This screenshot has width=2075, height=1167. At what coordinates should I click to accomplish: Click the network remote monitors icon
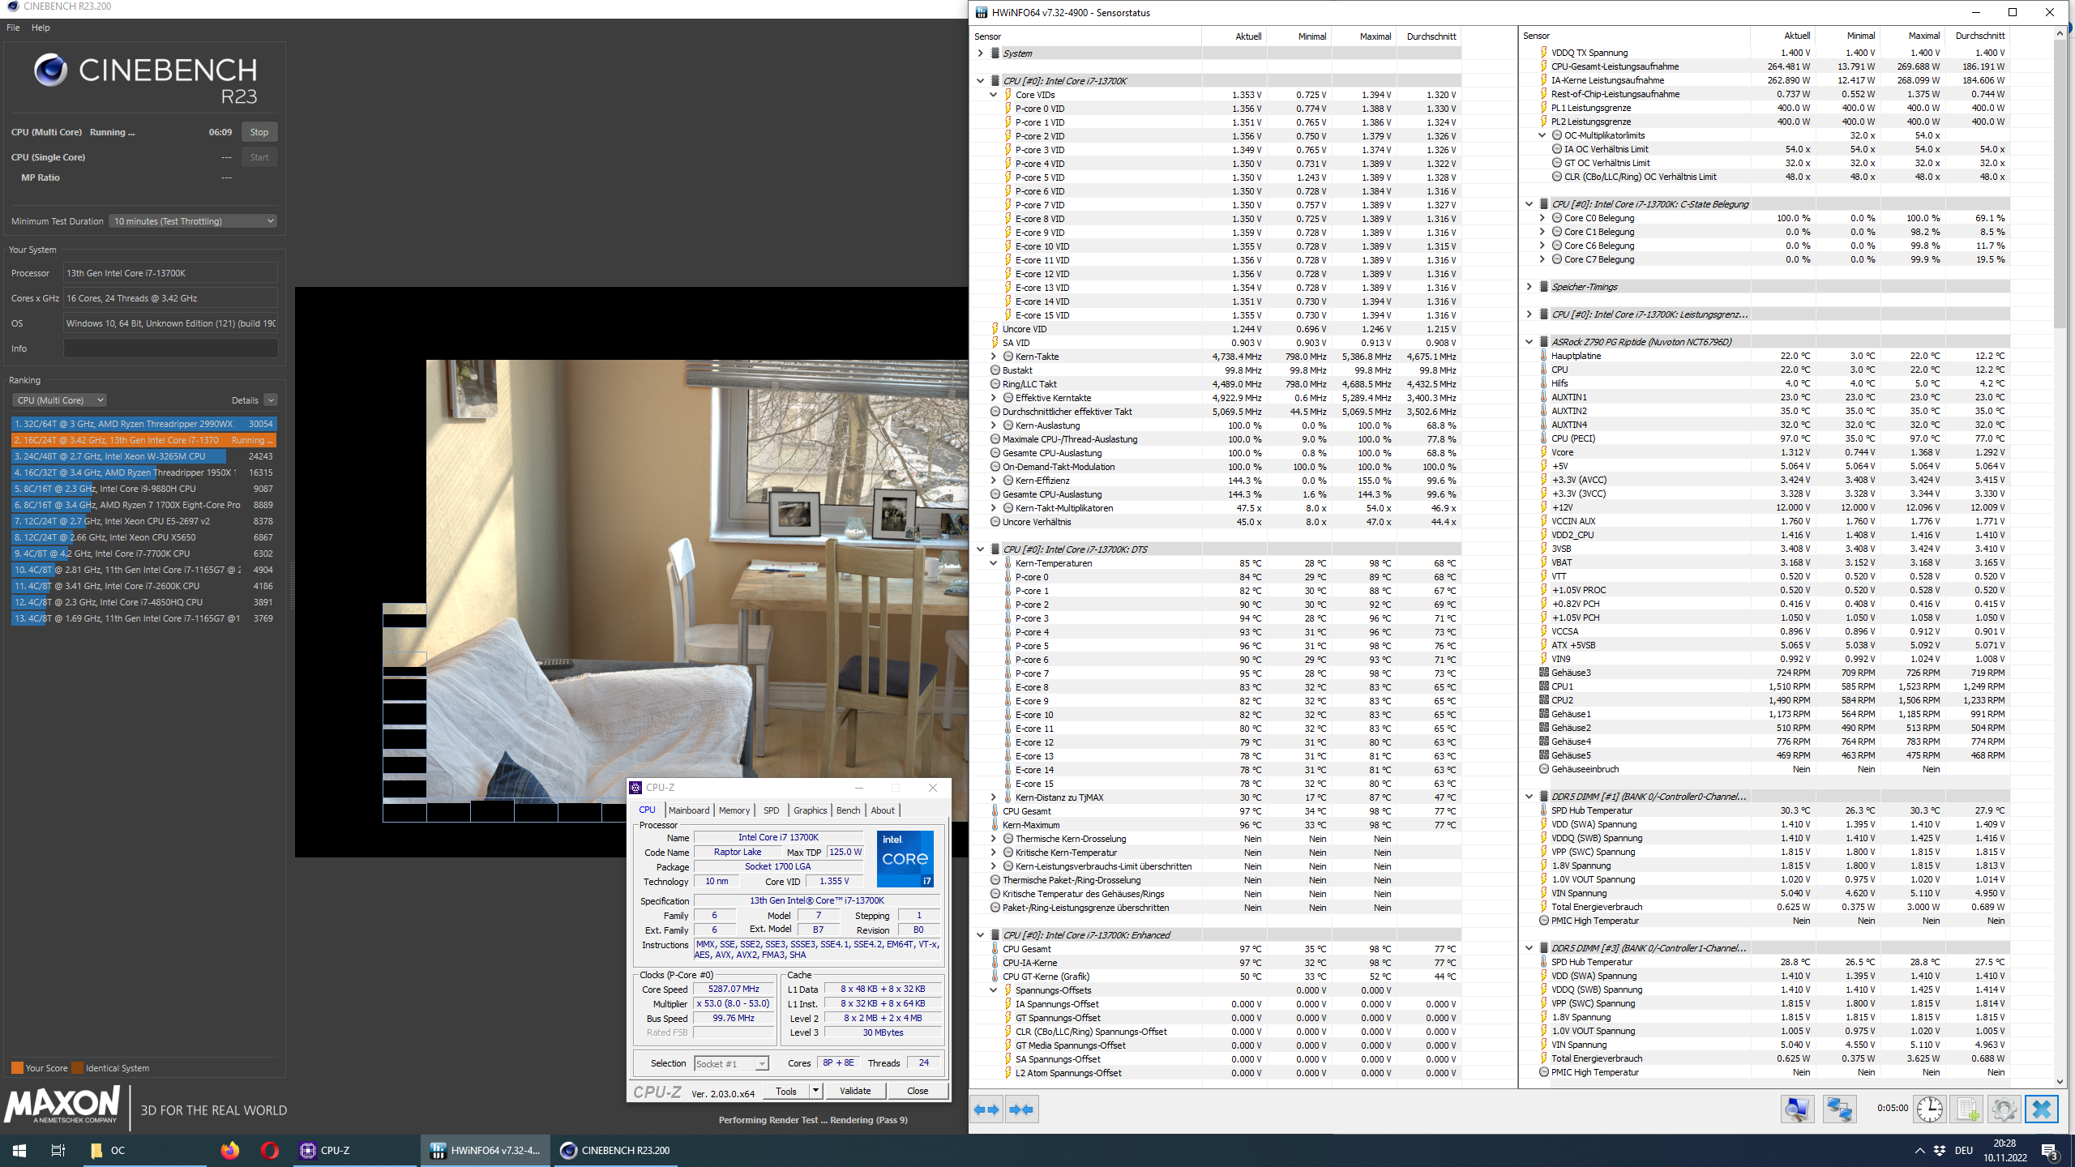click(1839, 1109)
